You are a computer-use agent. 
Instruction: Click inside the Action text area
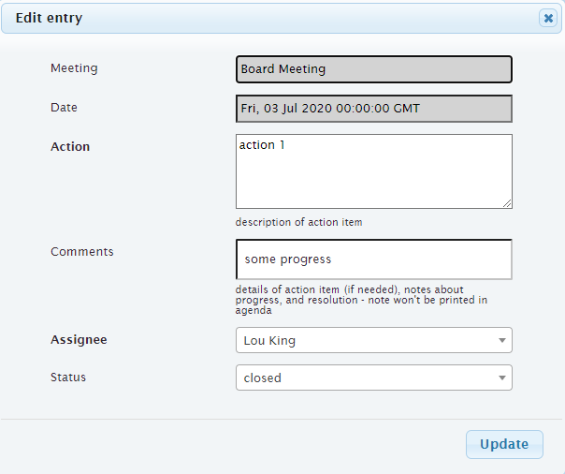click(x=373, y=171)
